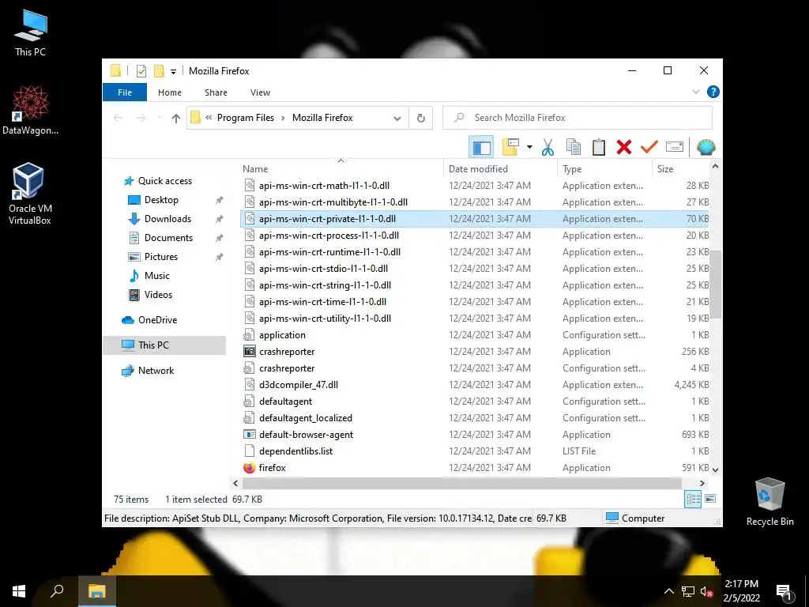Click the title bar new folder icon
809x607 pixels.
[159, 70]
